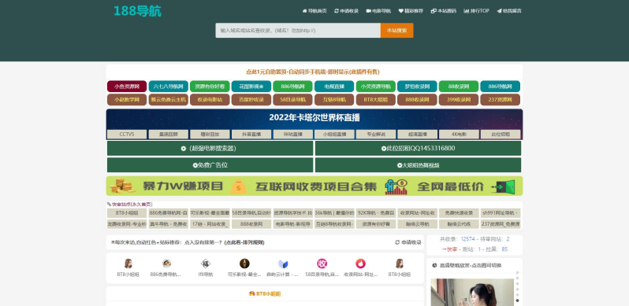This screenshot has height=306, width=629.
Task: Open the 小灵资源导航 tag
Action: pyautogui.click(x=376, y=87)
